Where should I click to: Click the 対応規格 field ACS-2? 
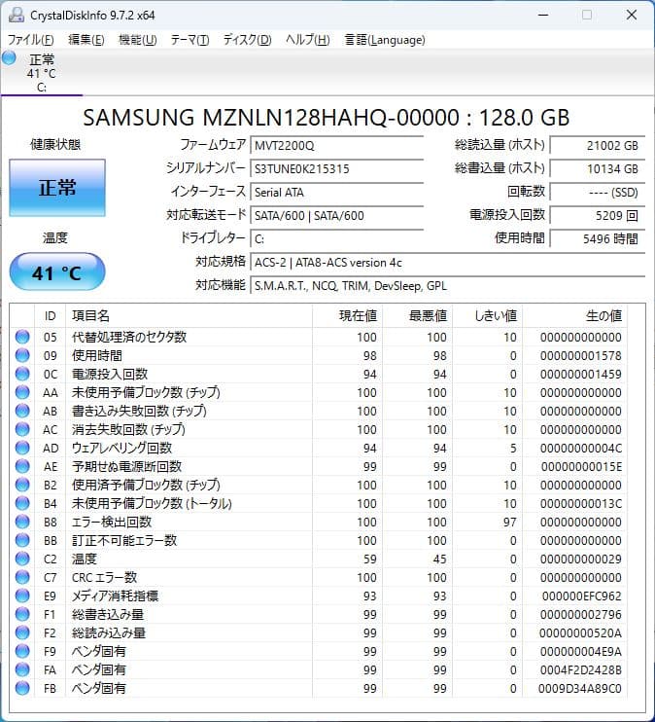[448, 263]
